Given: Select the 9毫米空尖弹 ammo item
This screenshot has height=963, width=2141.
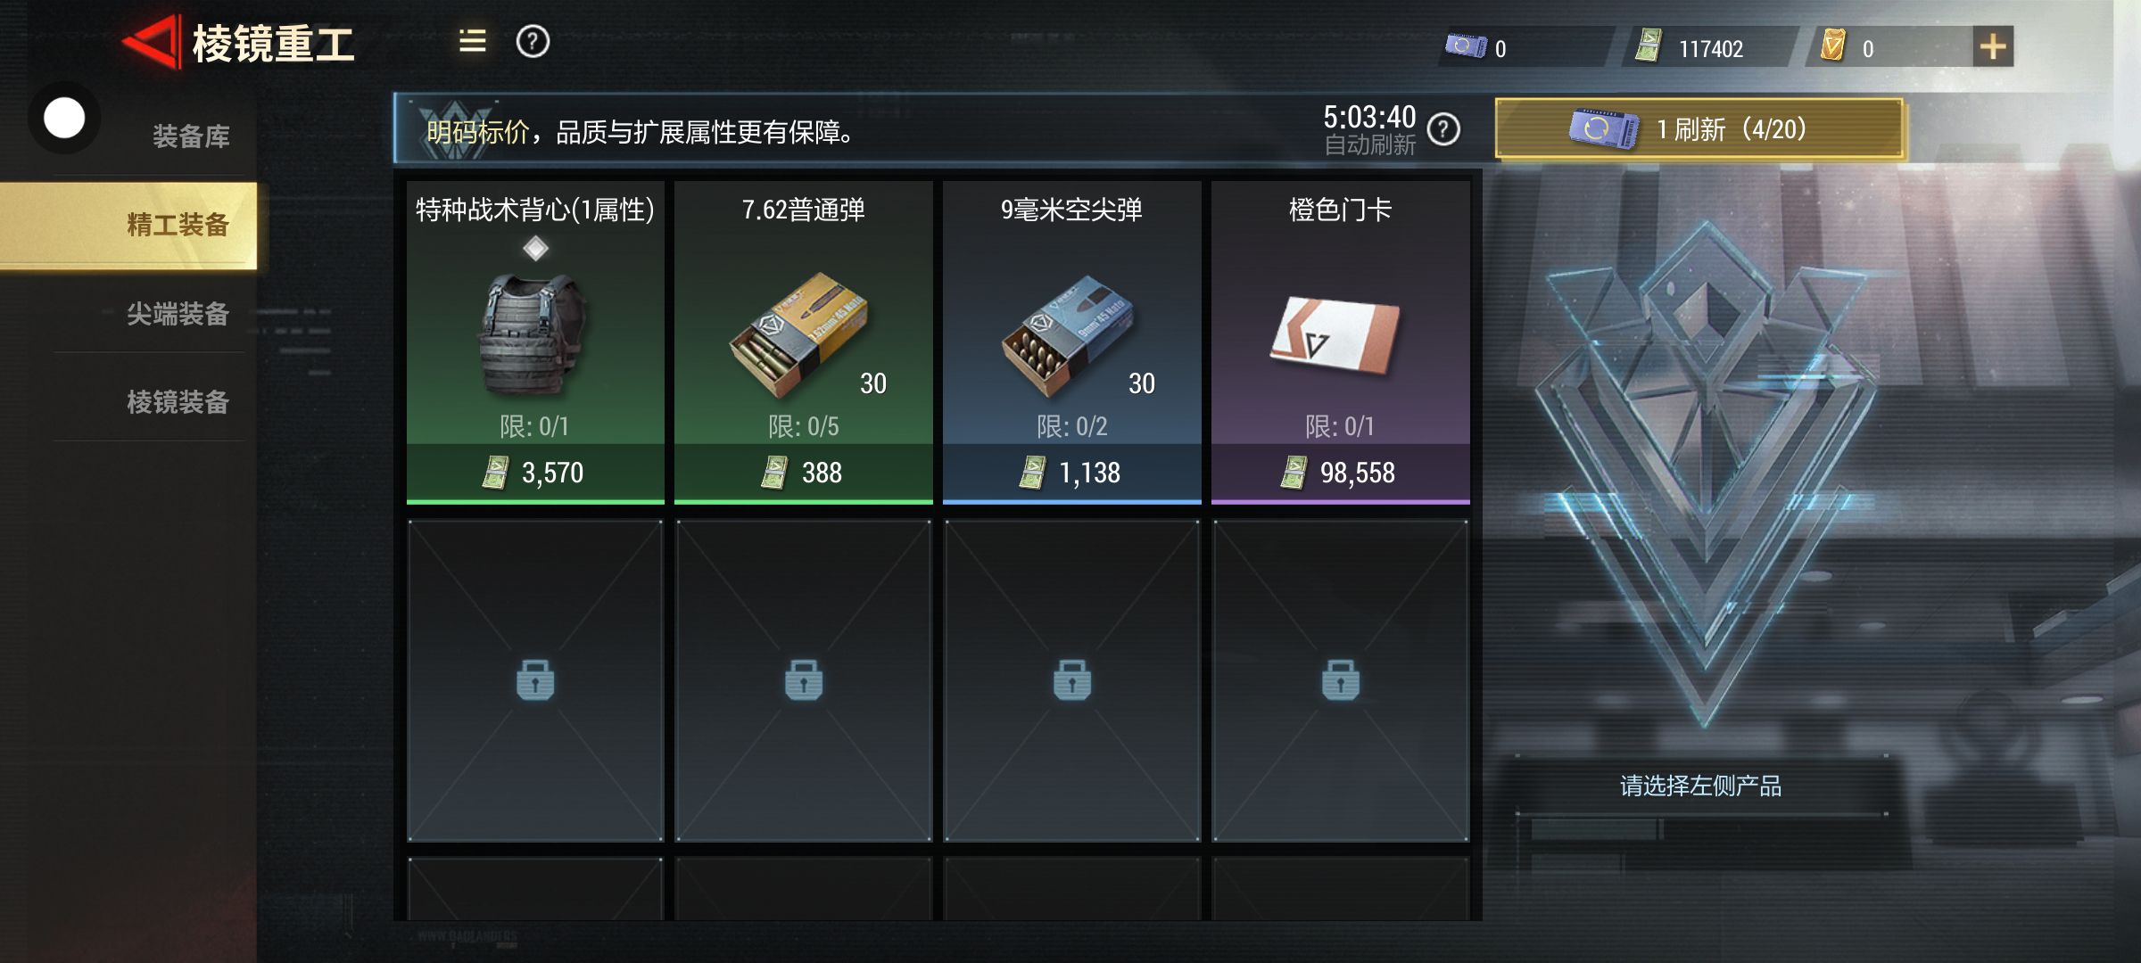Looking at the screenshot, I should point(1072,342).
